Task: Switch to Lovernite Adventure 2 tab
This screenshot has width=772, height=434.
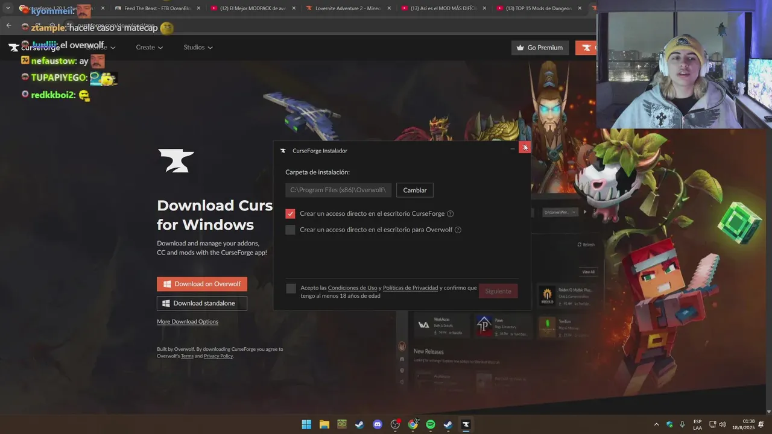Action: 349,8
